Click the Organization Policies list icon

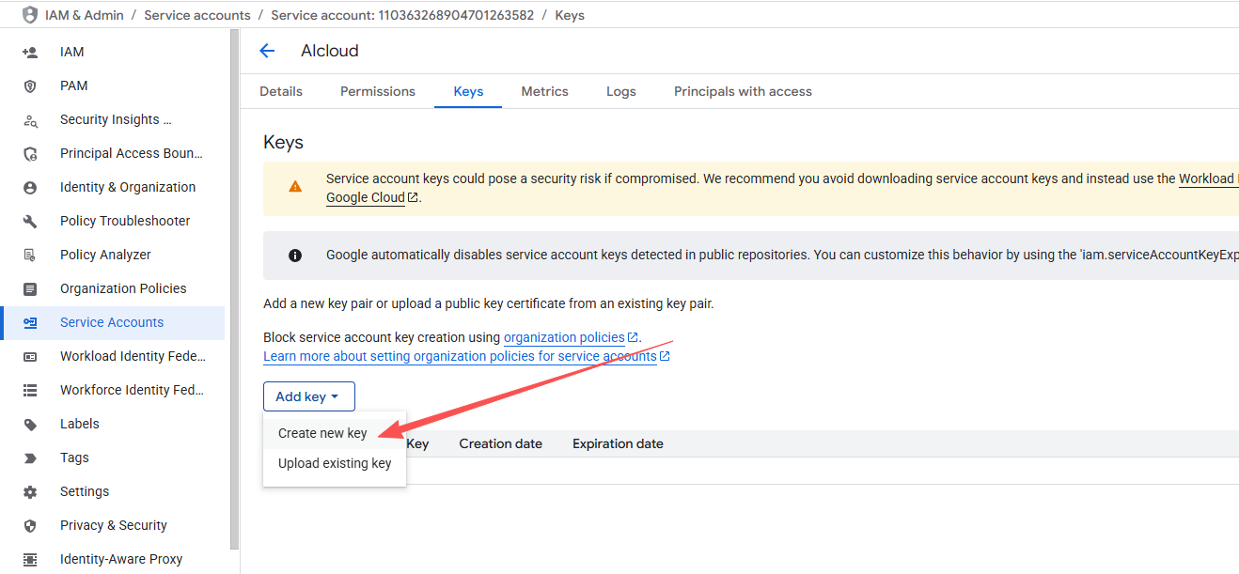pos(30,289)
